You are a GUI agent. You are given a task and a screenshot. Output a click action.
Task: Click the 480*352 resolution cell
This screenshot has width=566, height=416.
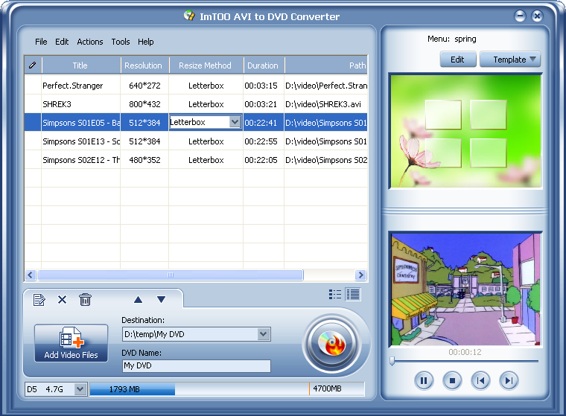(144, 160)
